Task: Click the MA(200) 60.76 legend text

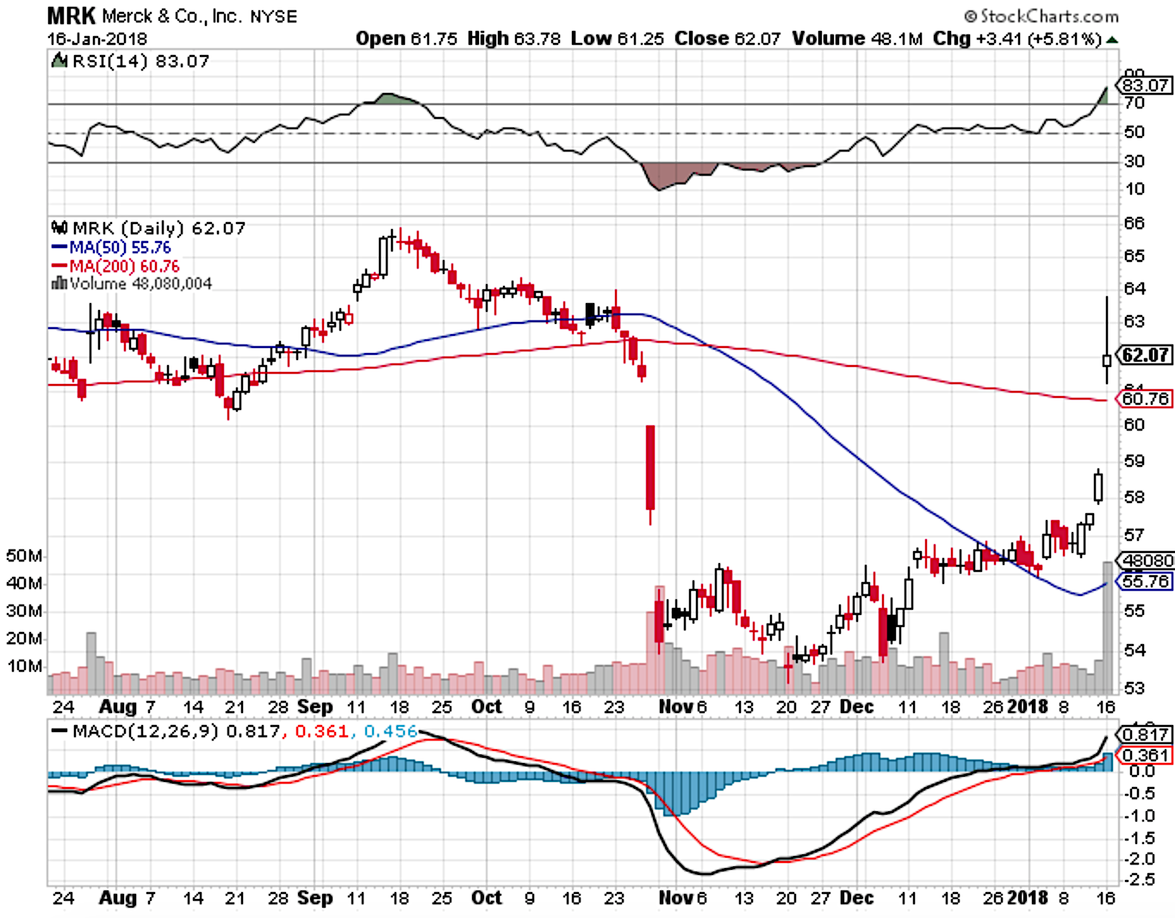Action: pos(124,266)
